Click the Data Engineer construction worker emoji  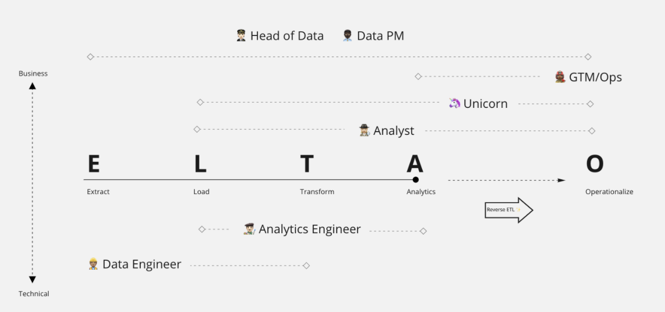click(x=93, y=264)
